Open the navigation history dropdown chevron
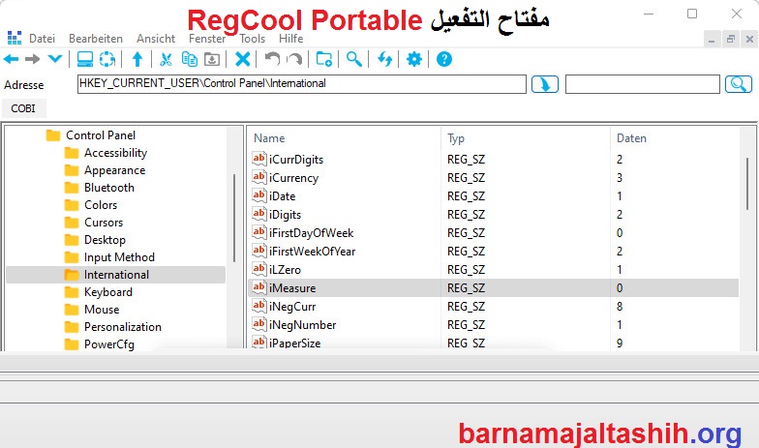The height and width of the screenshot is (448, 759). [x=55, y=59]
